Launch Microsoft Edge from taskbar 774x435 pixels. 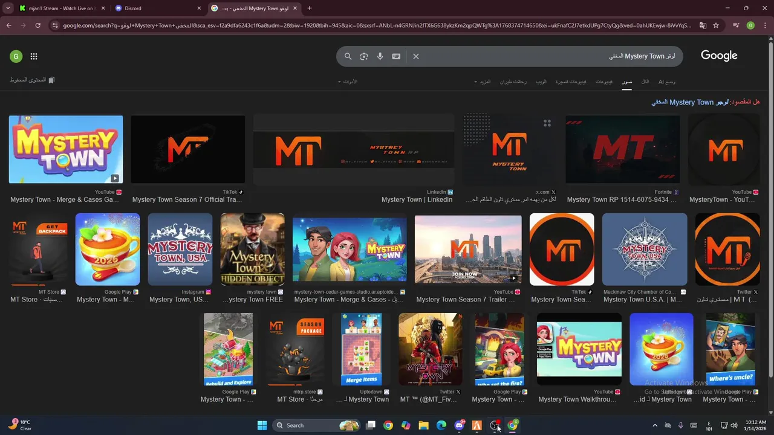(441, 425)
